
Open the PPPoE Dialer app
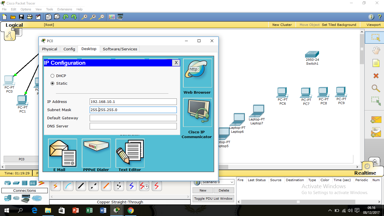96,153
